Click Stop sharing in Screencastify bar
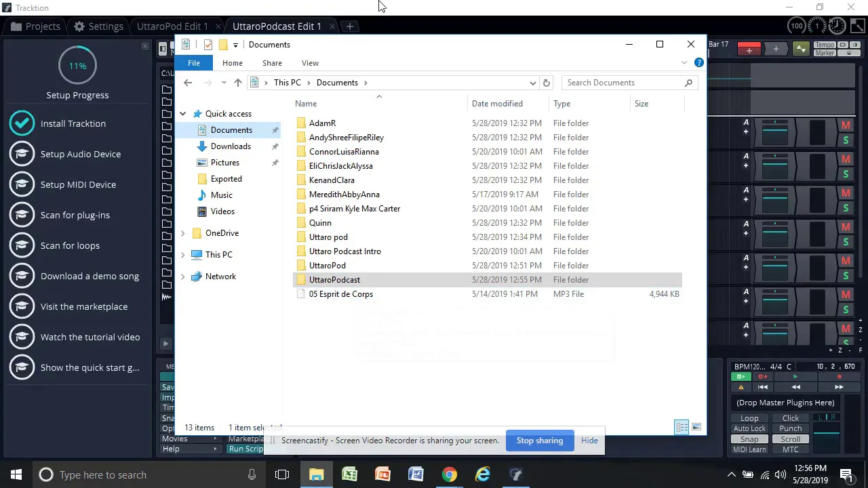The height and width of the screenshot is (488, 868). click(540, 441)
